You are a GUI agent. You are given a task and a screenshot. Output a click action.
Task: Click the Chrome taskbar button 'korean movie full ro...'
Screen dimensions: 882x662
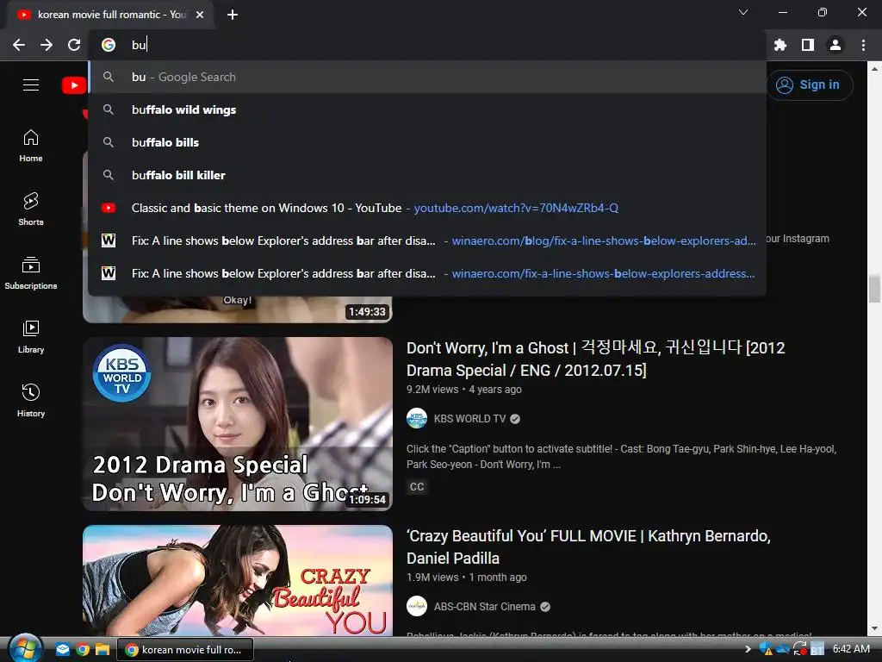185,650
